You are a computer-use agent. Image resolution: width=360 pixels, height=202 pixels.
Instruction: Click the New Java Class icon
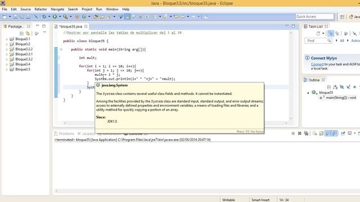(x=84, y=16)
